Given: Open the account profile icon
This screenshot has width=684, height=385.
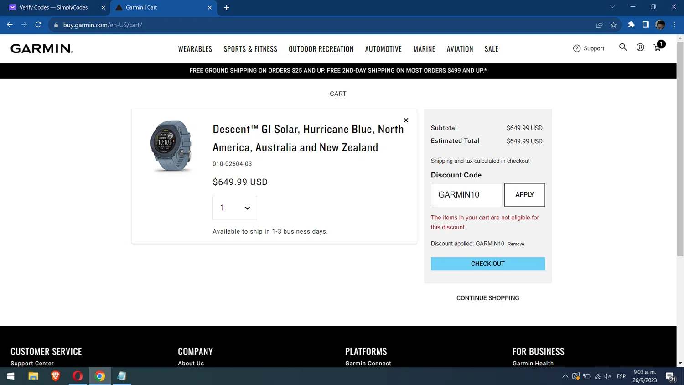Looking at the screenshot, I should point(640,47).
